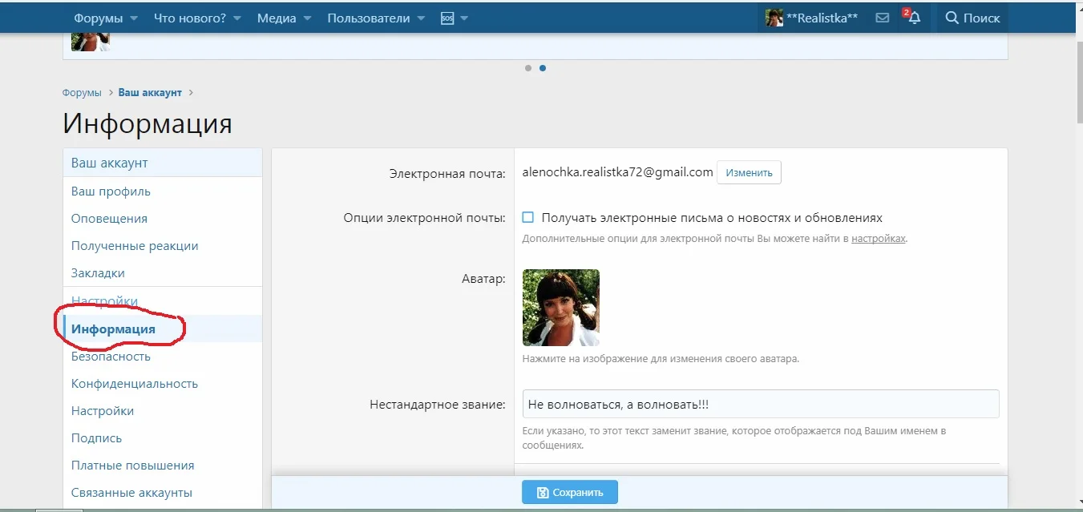Open Ваш аккаунт in the breadcrumb
The image size is (1083, 512).
pyautogui.click(x=149, y=92)
